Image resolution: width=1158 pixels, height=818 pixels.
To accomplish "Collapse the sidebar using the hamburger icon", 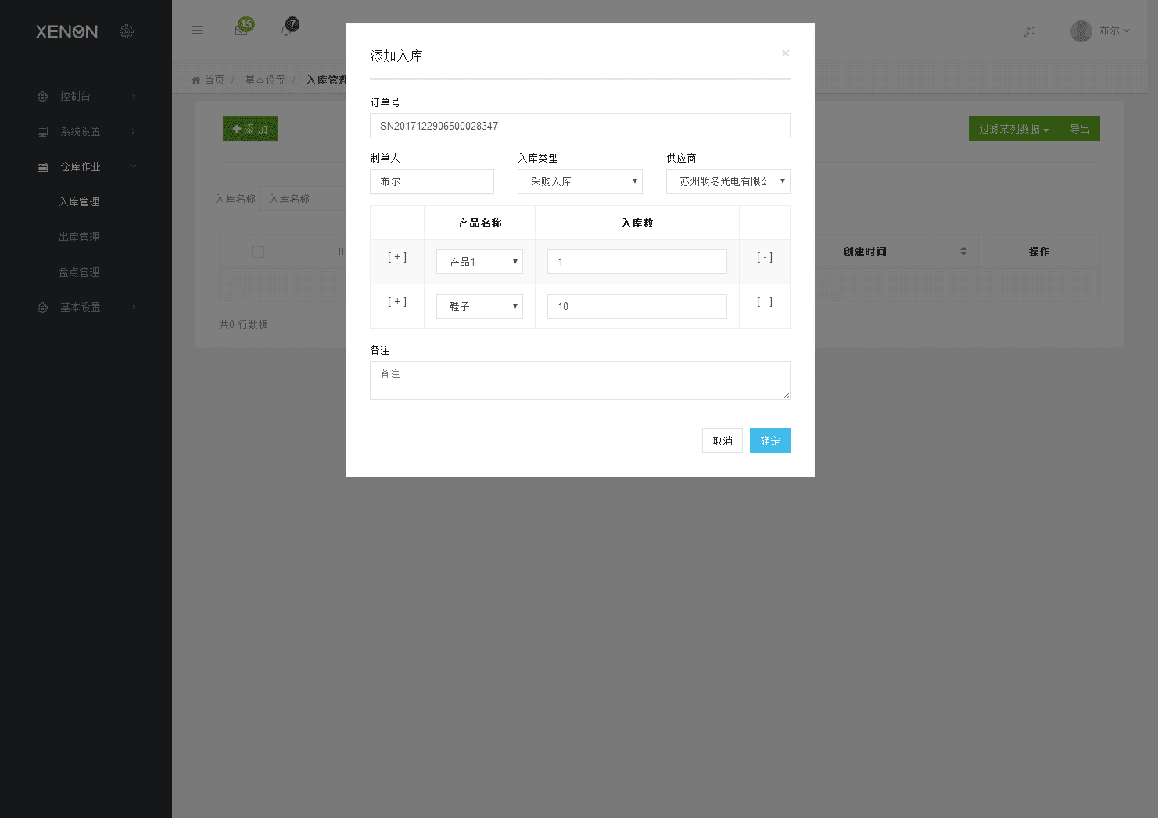I will pyautogui.click(x=197, y=30).
